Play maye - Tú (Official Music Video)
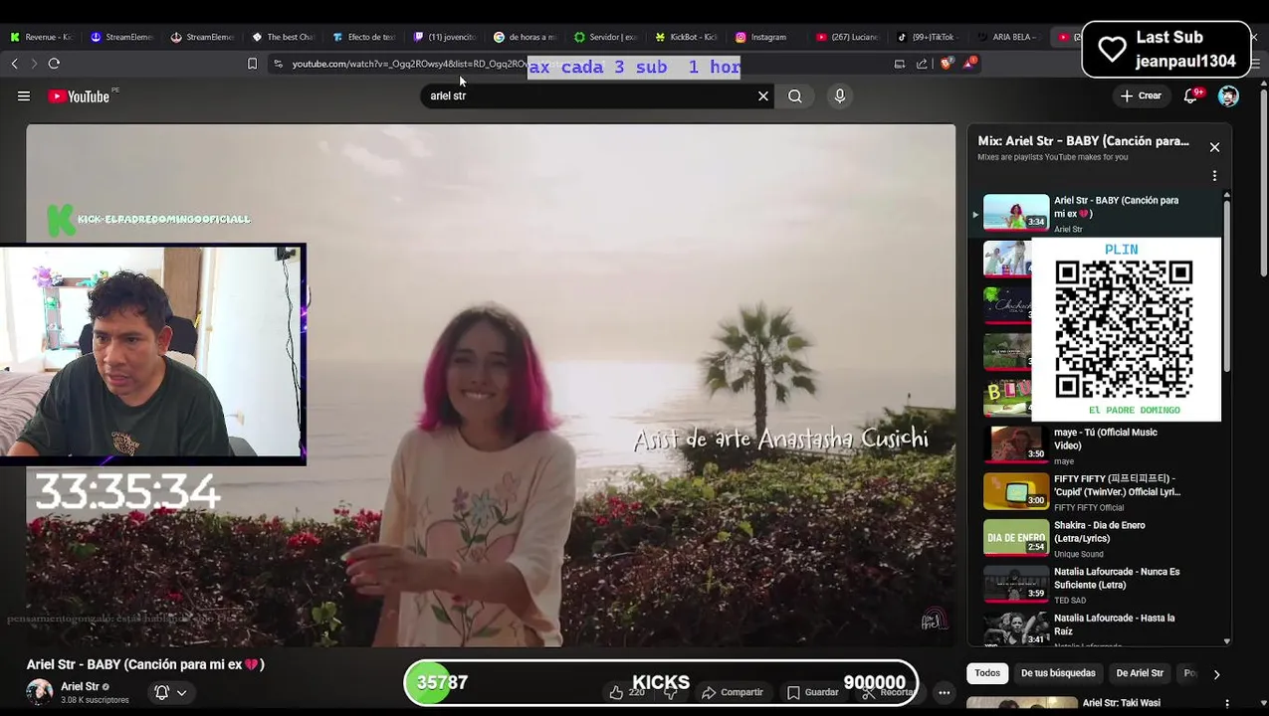Image resolution: width=1269 pixels, height=716 pixels. (1100, 446)
